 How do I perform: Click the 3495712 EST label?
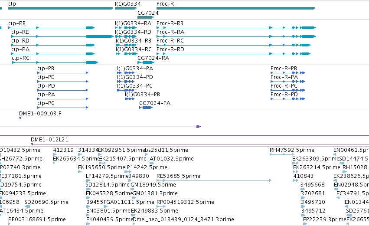pos(313,211)
